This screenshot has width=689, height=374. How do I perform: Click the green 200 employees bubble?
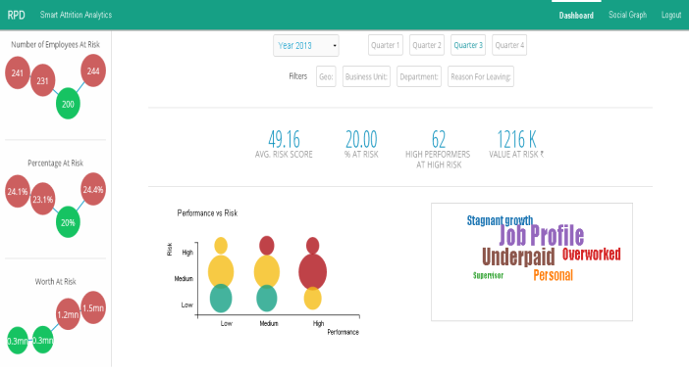(68, 104)
